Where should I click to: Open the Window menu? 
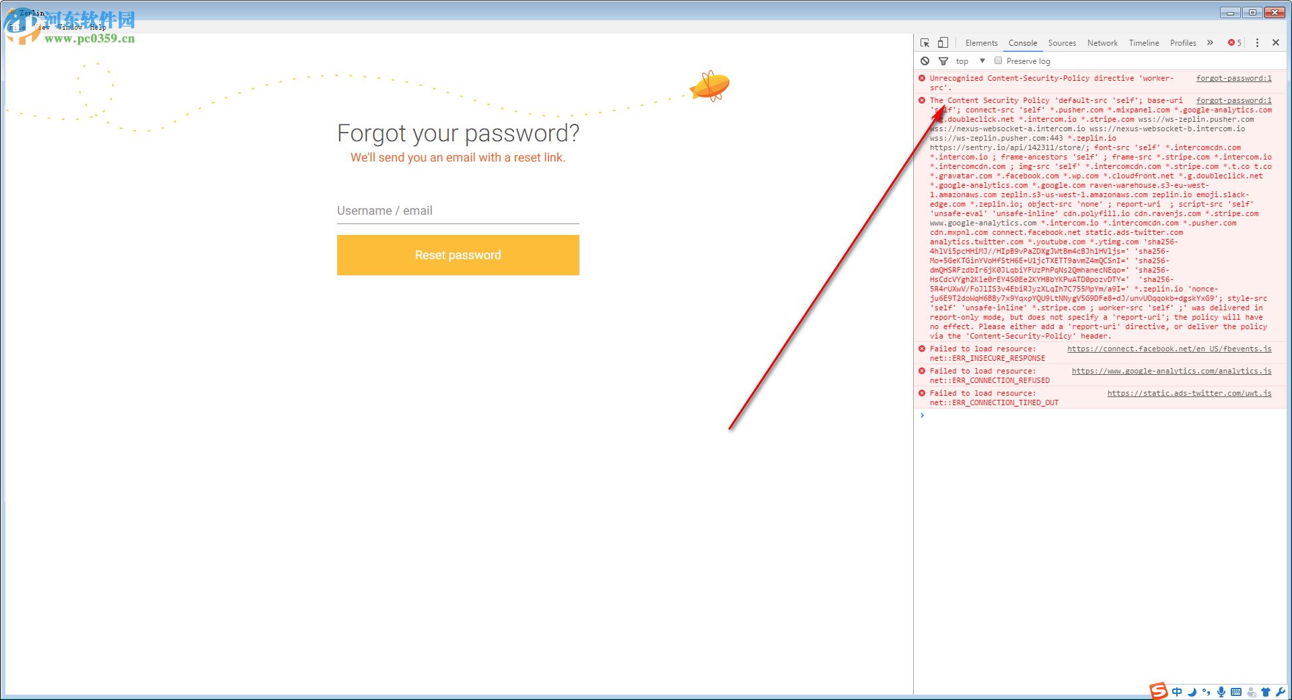pos(70,28)
